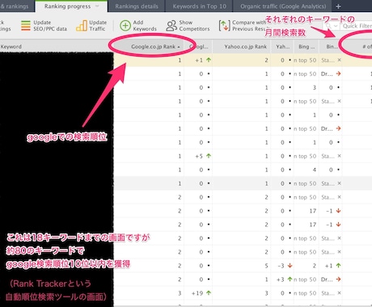The image size is (372, 307).
Task: Click the Update Traffic bar chart icon
Action: [81, 26]
